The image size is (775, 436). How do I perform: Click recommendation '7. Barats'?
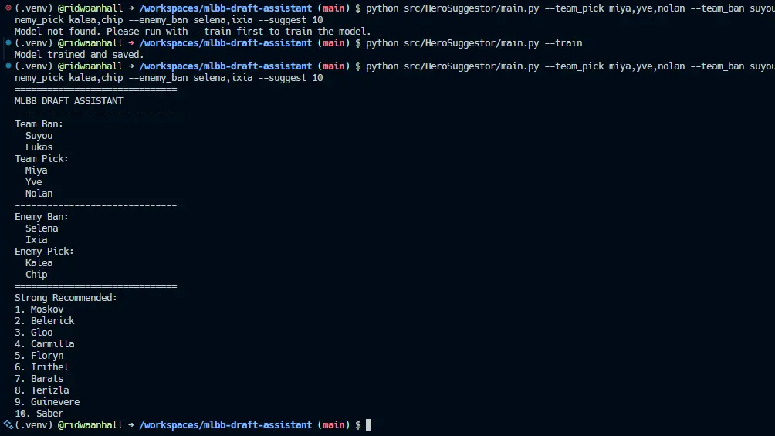point(39,379)
